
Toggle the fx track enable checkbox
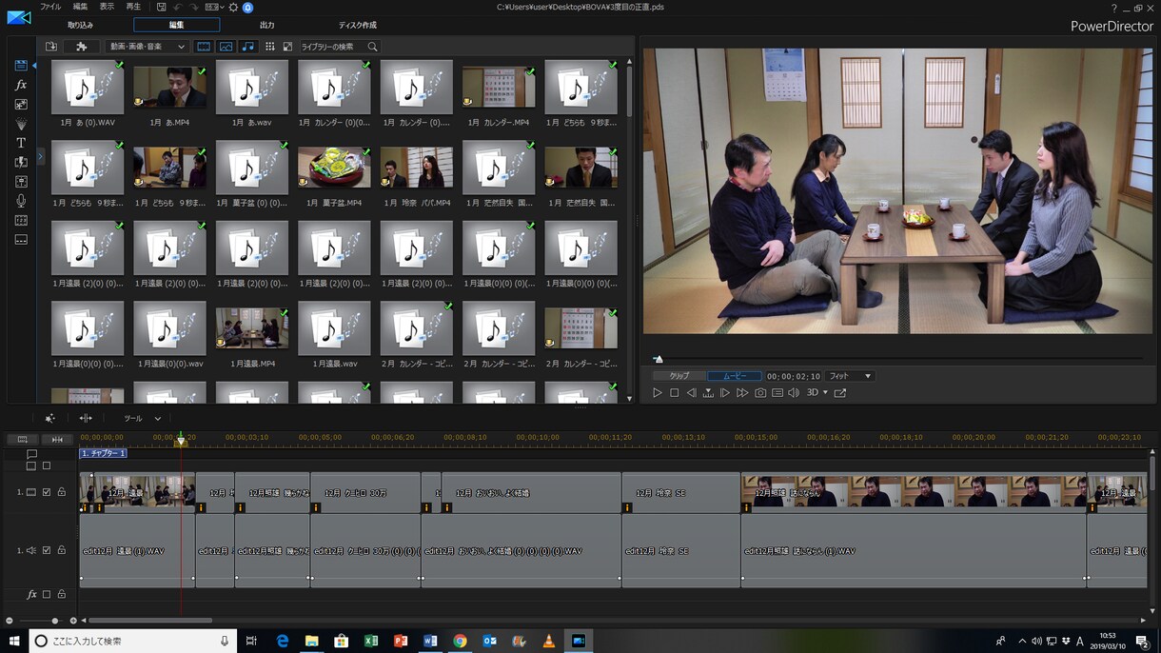click(x=47, y=594)
